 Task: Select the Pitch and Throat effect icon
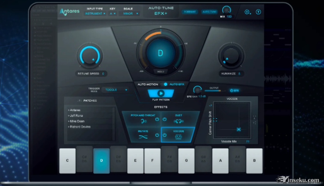143,121
